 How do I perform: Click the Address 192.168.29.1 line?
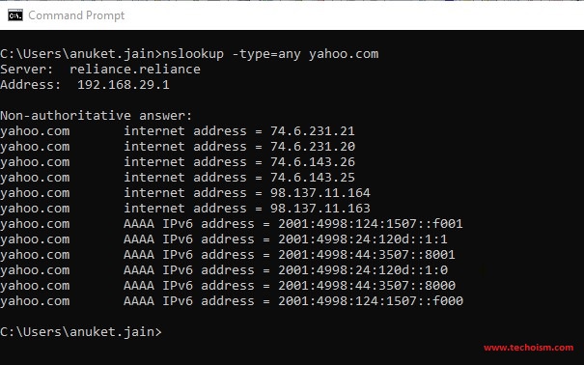85,85
